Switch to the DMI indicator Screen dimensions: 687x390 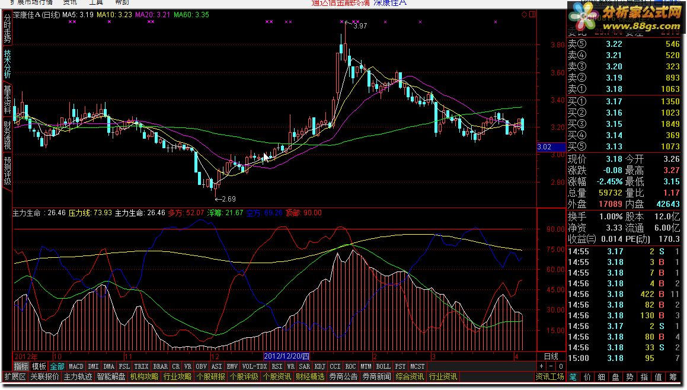pos(93,366)
